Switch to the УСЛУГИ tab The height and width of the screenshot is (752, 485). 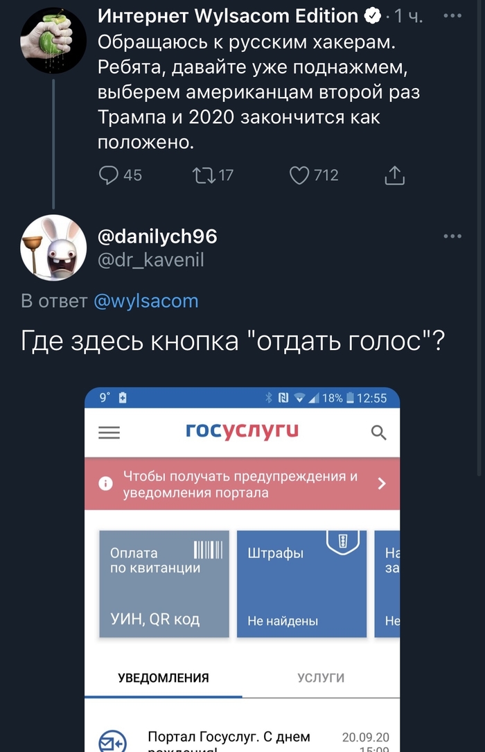coord(319,678)
